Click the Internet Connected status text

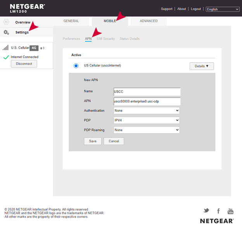[24, 57]
